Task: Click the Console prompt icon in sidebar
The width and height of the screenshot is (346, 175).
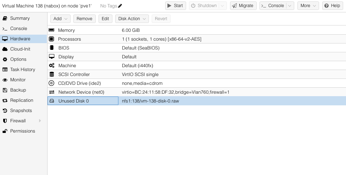Action: tap(5, 29)
